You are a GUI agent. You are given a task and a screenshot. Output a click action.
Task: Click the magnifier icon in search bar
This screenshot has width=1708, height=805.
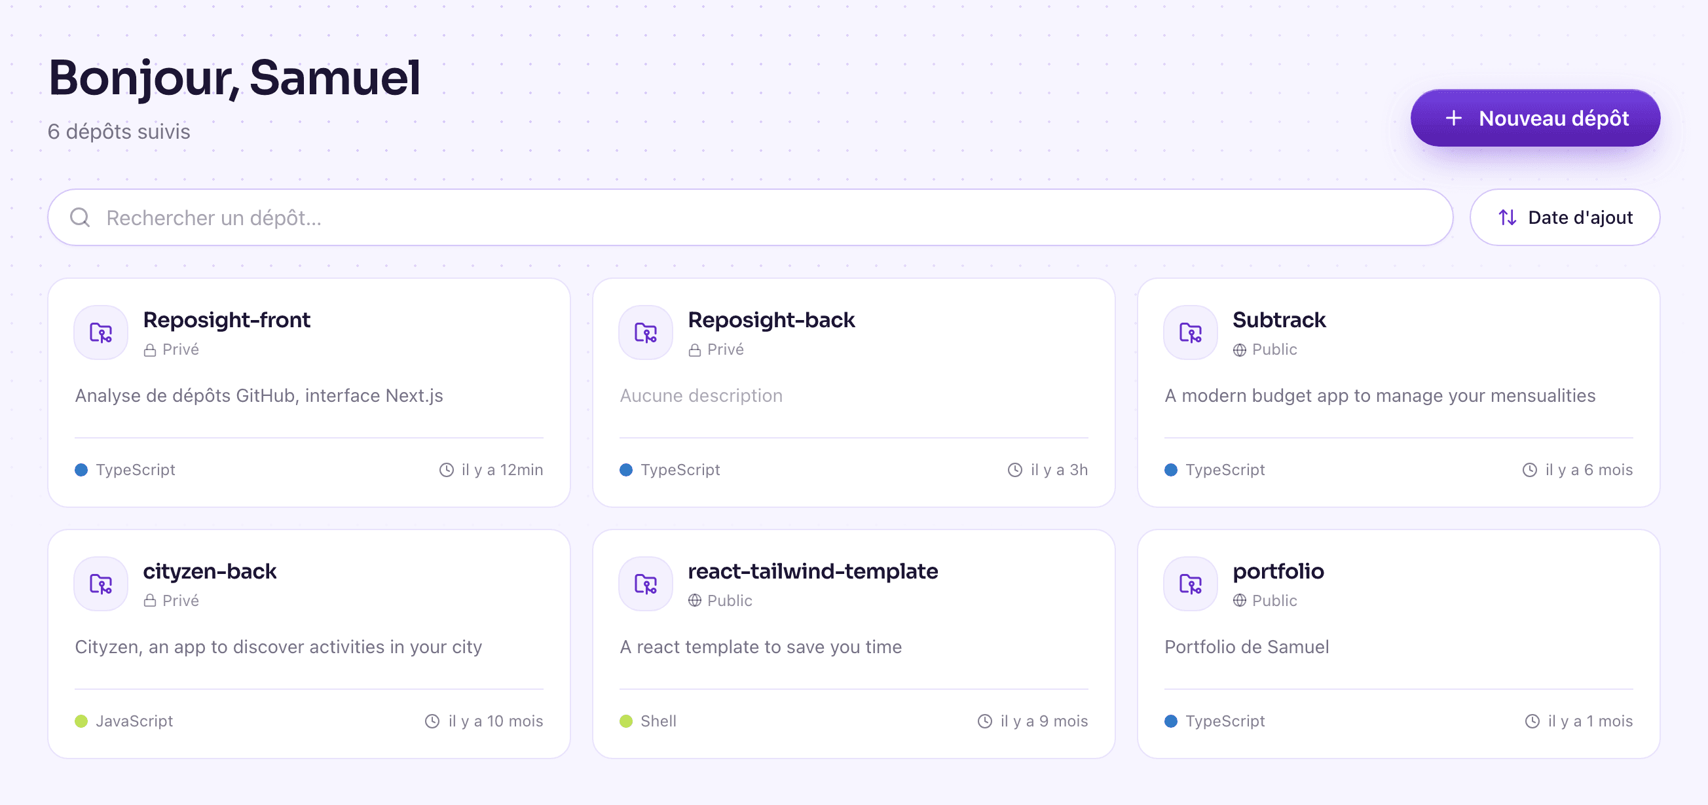[81, 217]
